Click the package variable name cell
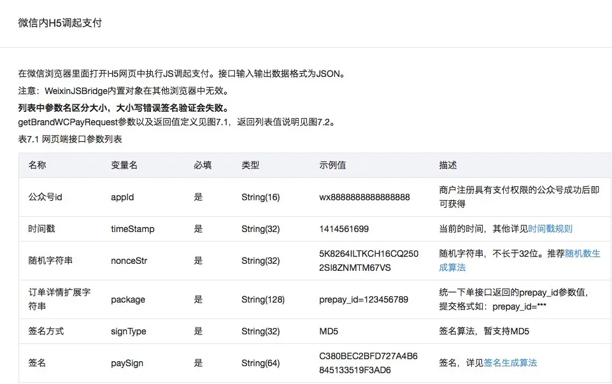This screenshot has width=612, height=384. pos(128,299)
